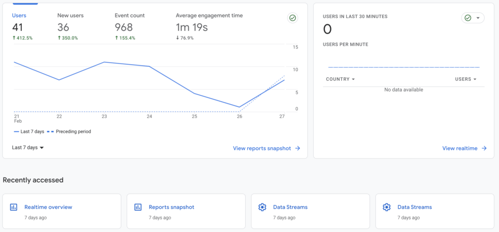Open the Last 7 days date range dropdown
This screenshot has height=232, width=499.
(28, 147)
